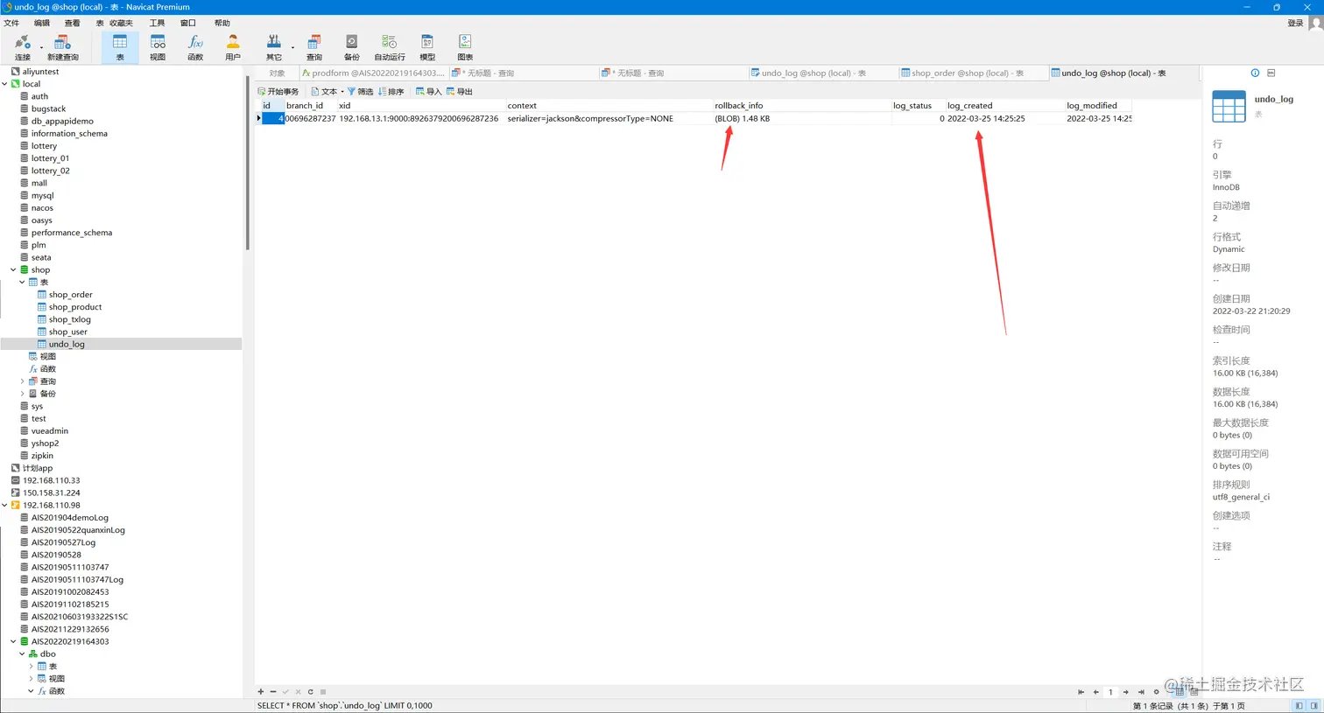Click the 导入 import button
1324x713 pixels.
[x=428, y=91]
